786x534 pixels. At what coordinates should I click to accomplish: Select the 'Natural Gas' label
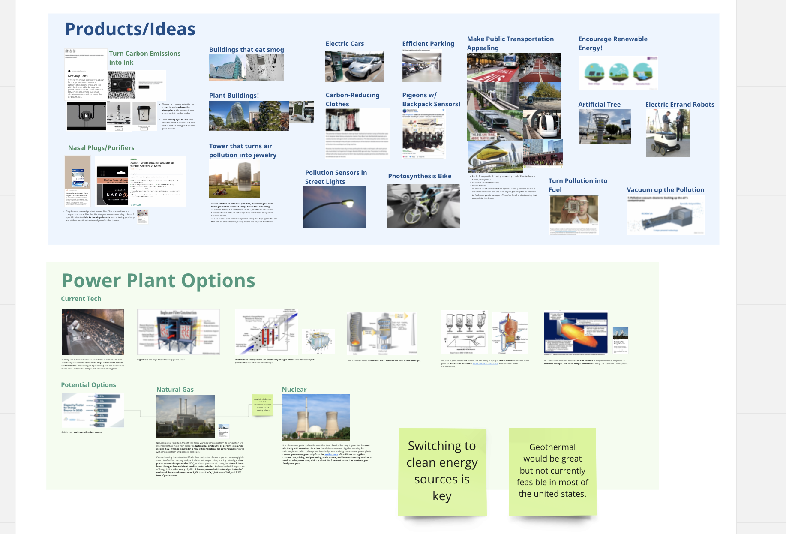pyautogui.click(x=175, y=390)
